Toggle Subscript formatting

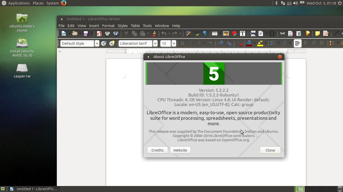point(228,43)
